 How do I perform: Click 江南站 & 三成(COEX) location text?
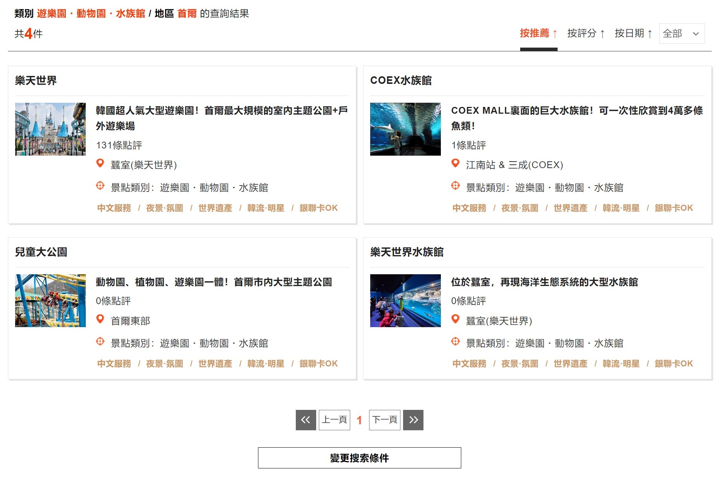pyautogui.click(x=515, y=165)
